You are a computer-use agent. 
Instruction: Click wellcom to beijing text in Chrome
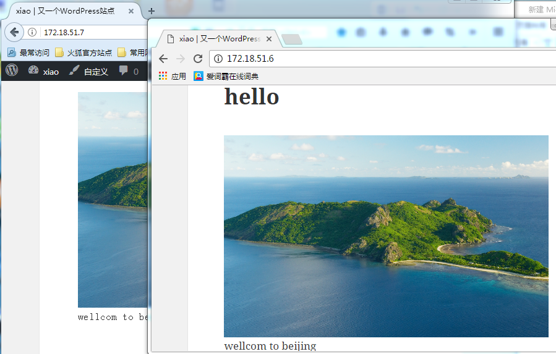270,346
